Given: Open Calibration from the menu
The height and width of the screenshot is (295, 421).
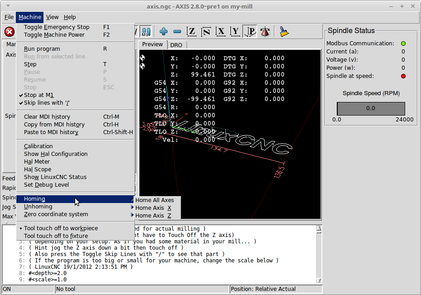Looking at the screenshot, I should coord(75,146).
